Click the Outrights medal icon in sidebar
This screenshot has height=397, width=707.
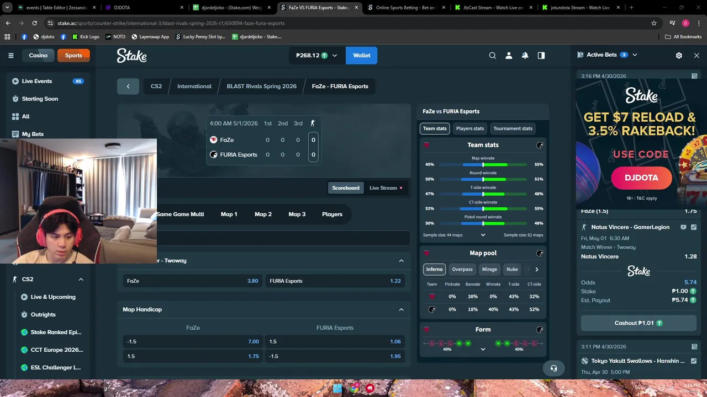24,314
